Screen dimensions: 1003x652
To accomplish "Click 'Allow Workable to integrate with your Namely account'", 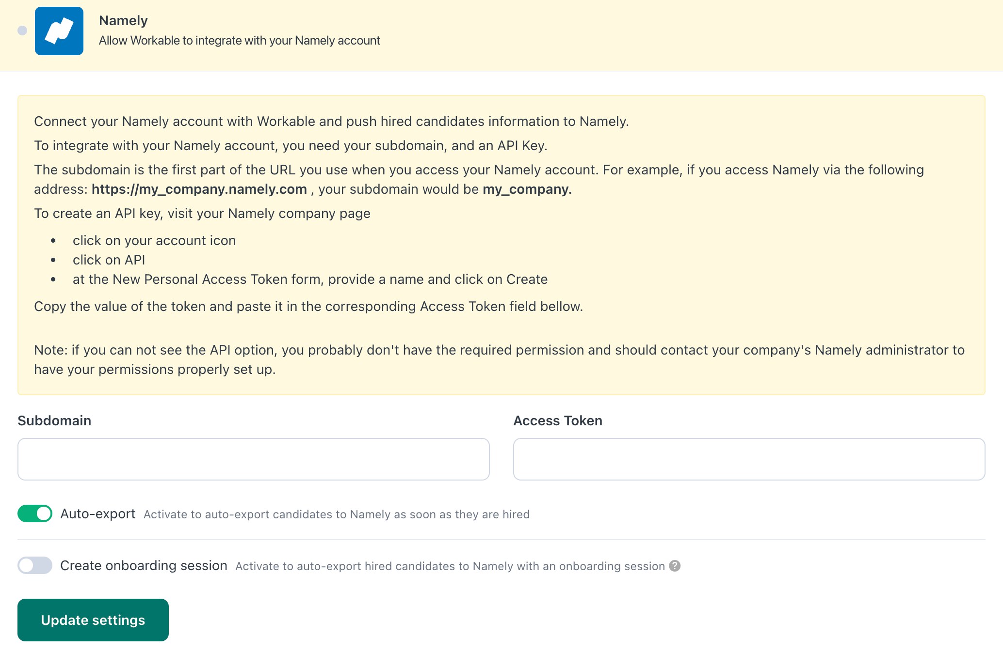I will click(x=240, y=41).
